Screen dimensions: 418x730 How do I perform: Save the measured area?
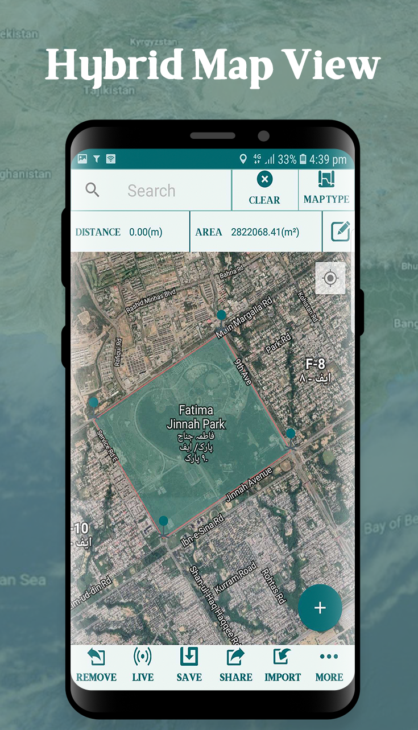[x=189, y=665]
